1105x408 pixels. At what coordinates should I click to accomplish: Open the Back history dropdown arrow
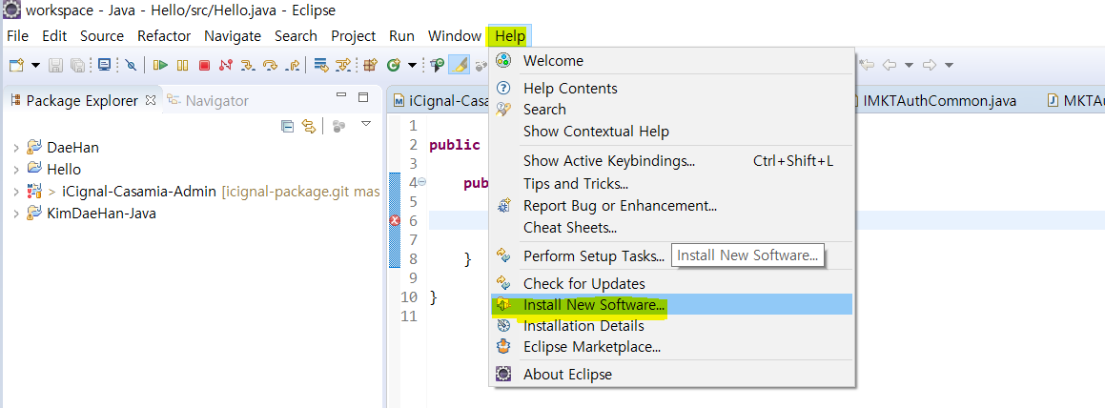[x=910, y=65]
